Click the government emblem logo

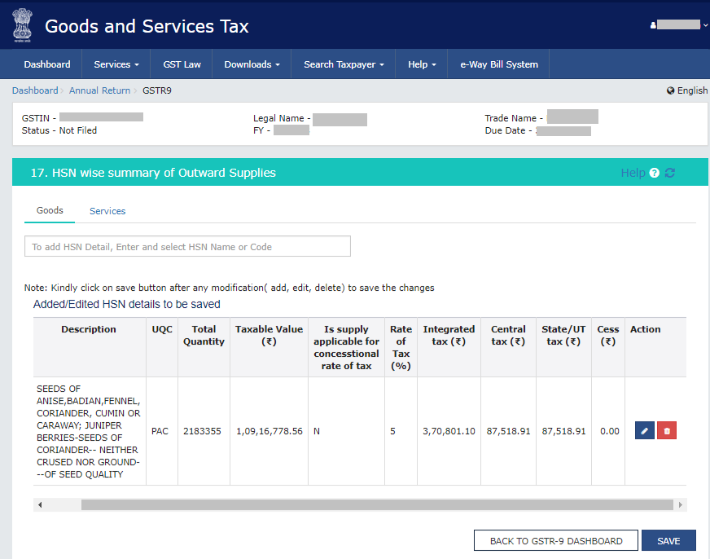click(x=22, y=25)
